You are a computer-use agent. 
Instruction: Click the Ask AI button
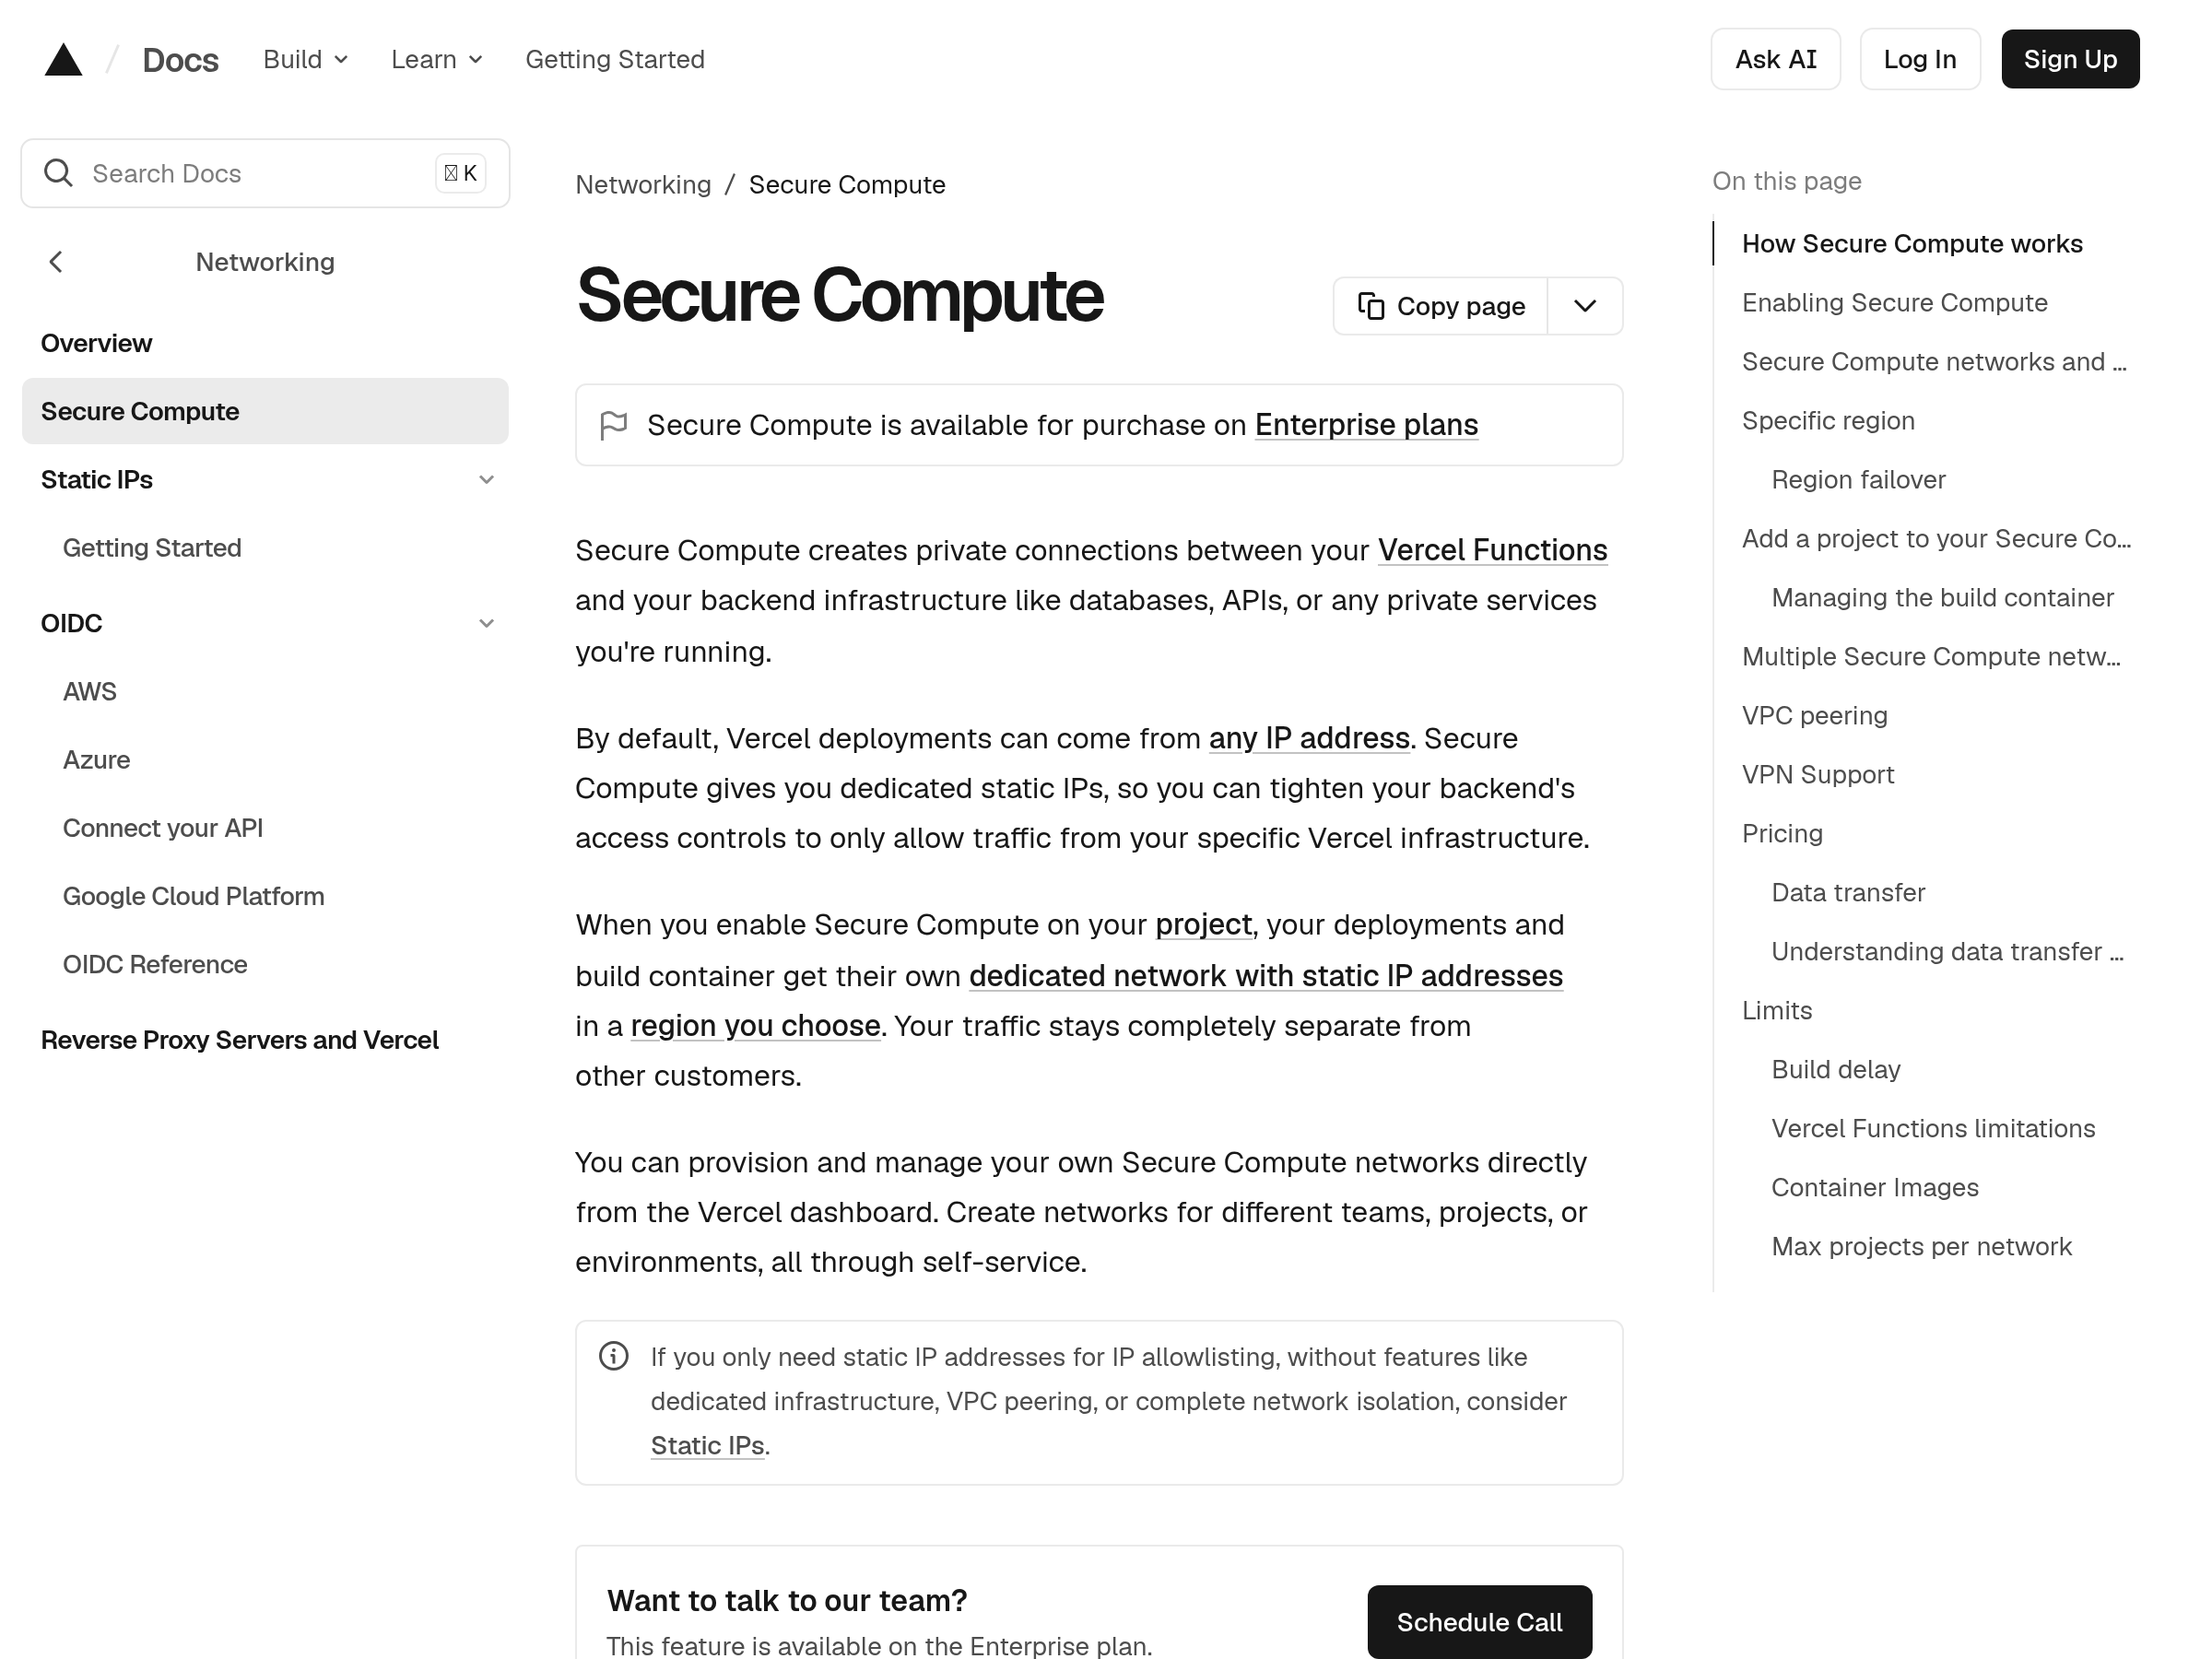pos(1775,59)
